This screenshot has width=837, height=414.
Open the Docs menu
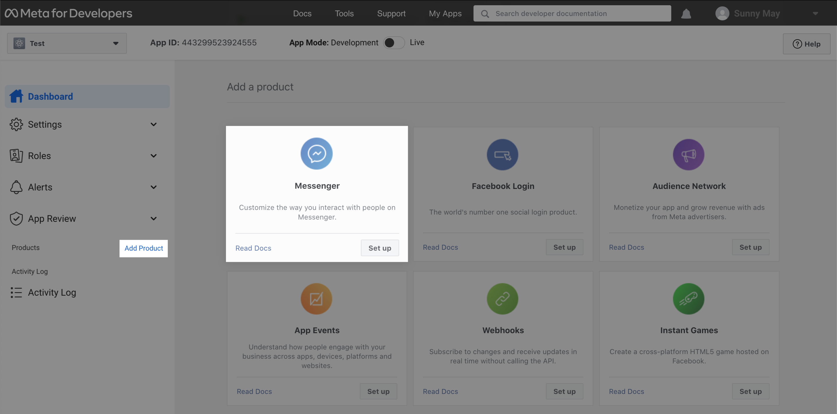[x=302, y=13]
